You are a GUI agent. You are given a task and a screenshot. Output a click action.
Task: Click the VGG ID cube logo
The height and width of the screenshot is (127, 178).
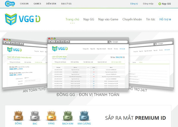pos(11,19)
